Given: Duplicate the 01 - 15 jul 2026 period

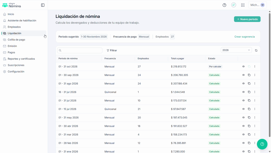Looking at the screenshot, I should point(249,109).
